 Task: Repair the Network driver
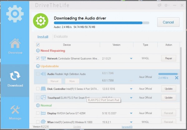(x=169, y=58)
